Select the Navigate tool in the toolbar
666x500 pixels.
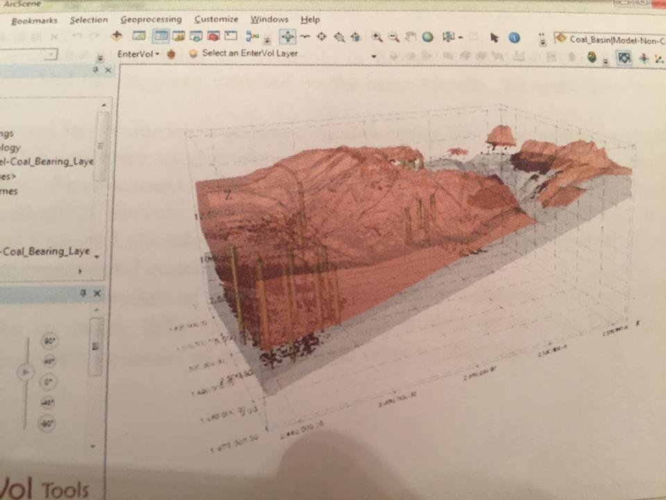click(x=287, y=37)
